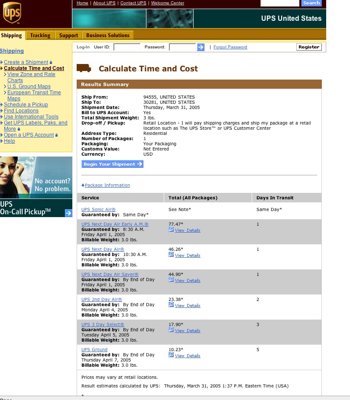Click the login arrow icon beside Password

click(201, 47)
